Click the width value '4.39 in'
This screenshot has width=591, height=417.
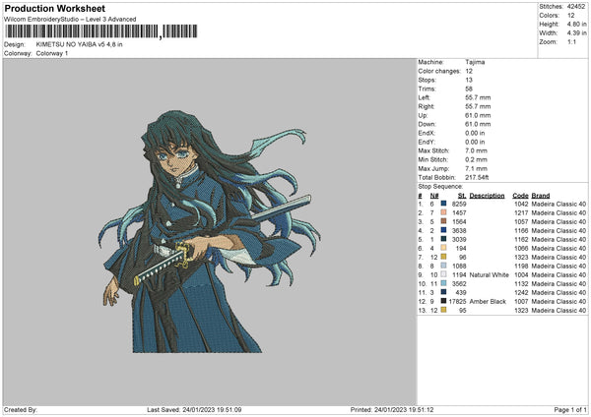[576, 33]
